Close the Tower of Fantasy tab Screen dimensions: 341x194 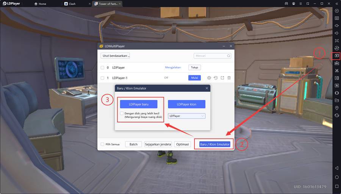coord(120,4)
